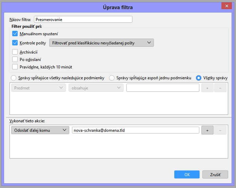Uncheck the Manuálnom spustení checkbox

(x=15, y=34)
